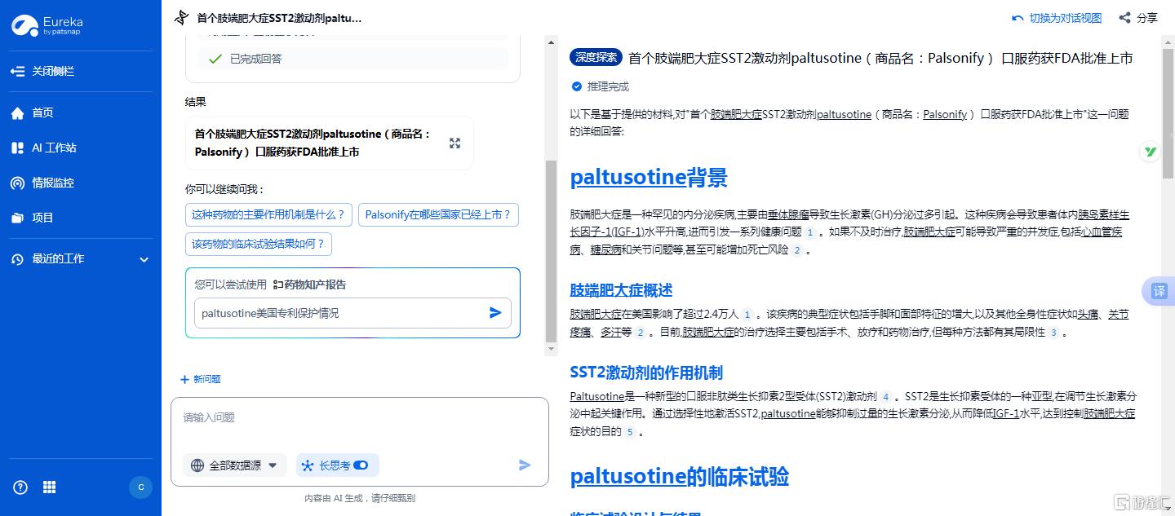Viewport: 1175px width, 516px height.
Task: Click the Eureka by Patsnap logo
Action: pos(47,25)
